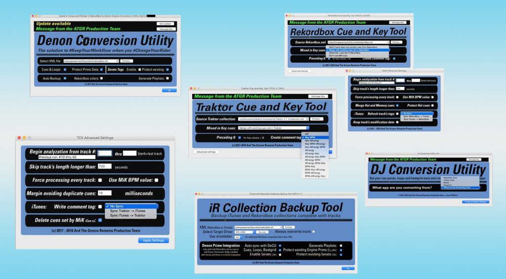The height and width of the screenshot is (279, 506).
Task: Enable Always overwrite track checkbox
Action: pos(313,232)
